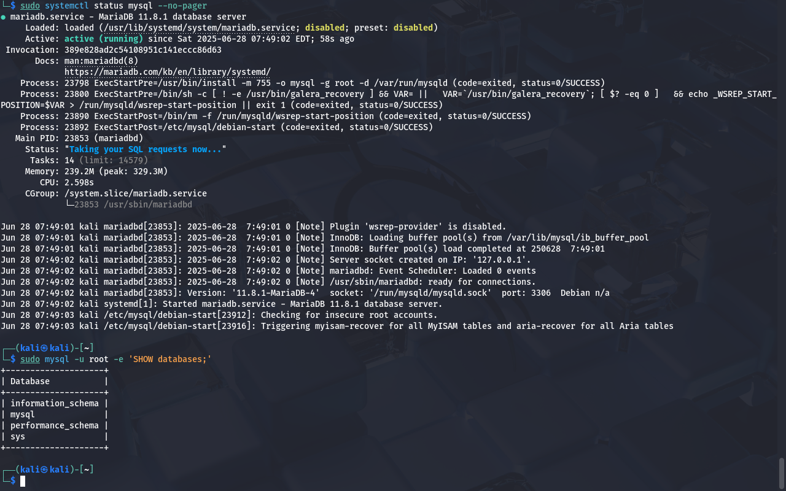This screenshot has width=786, height=491.
Task: Click the 'active (running)' status text
Action: click(104, 39)
